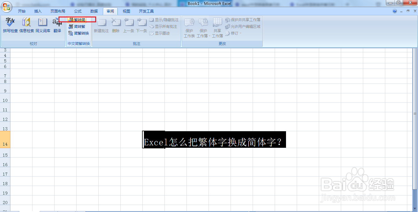Click Book1 - Microsoft Excel title text
Viewport: 418px width, 212px height.
coord(209,3)
